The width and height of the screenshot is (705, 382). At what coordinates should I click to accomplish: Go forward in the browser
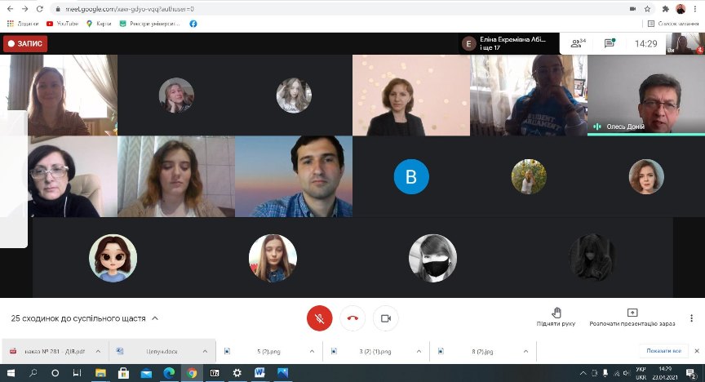coord(24,9)
